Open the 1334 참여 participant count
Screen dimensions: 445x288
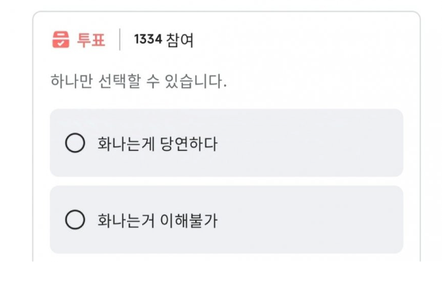click(x=164, y=39)
